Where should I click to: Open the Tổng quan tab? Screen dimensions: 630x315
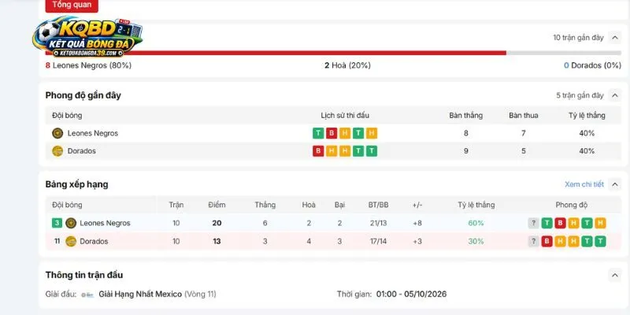point(72,6)
